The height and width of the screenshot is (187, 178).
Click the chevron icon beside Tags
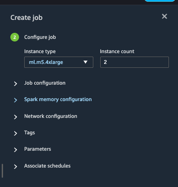coord(16,133)
